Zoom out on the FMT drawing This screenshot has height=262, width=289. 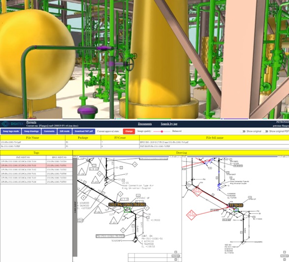coord(284,260)
